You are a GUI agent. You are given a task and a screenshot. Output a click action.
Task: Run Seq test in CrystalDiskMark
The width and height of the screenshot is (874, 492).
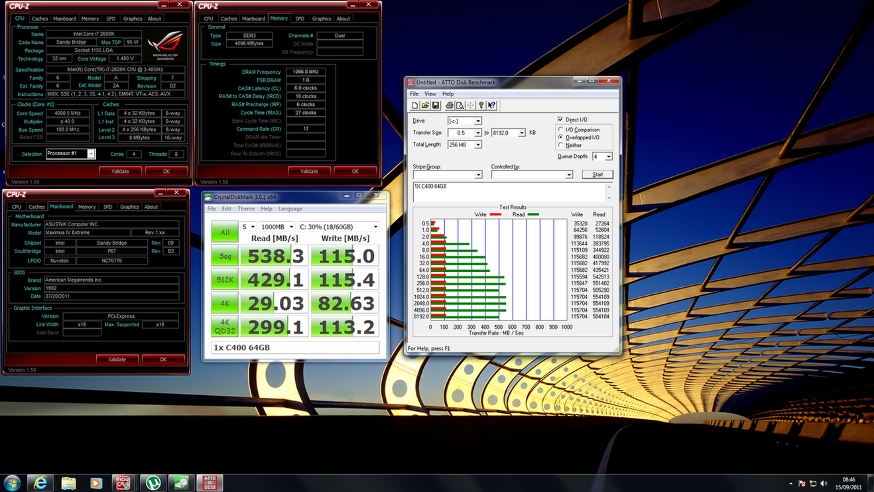[x=225, y=255]
